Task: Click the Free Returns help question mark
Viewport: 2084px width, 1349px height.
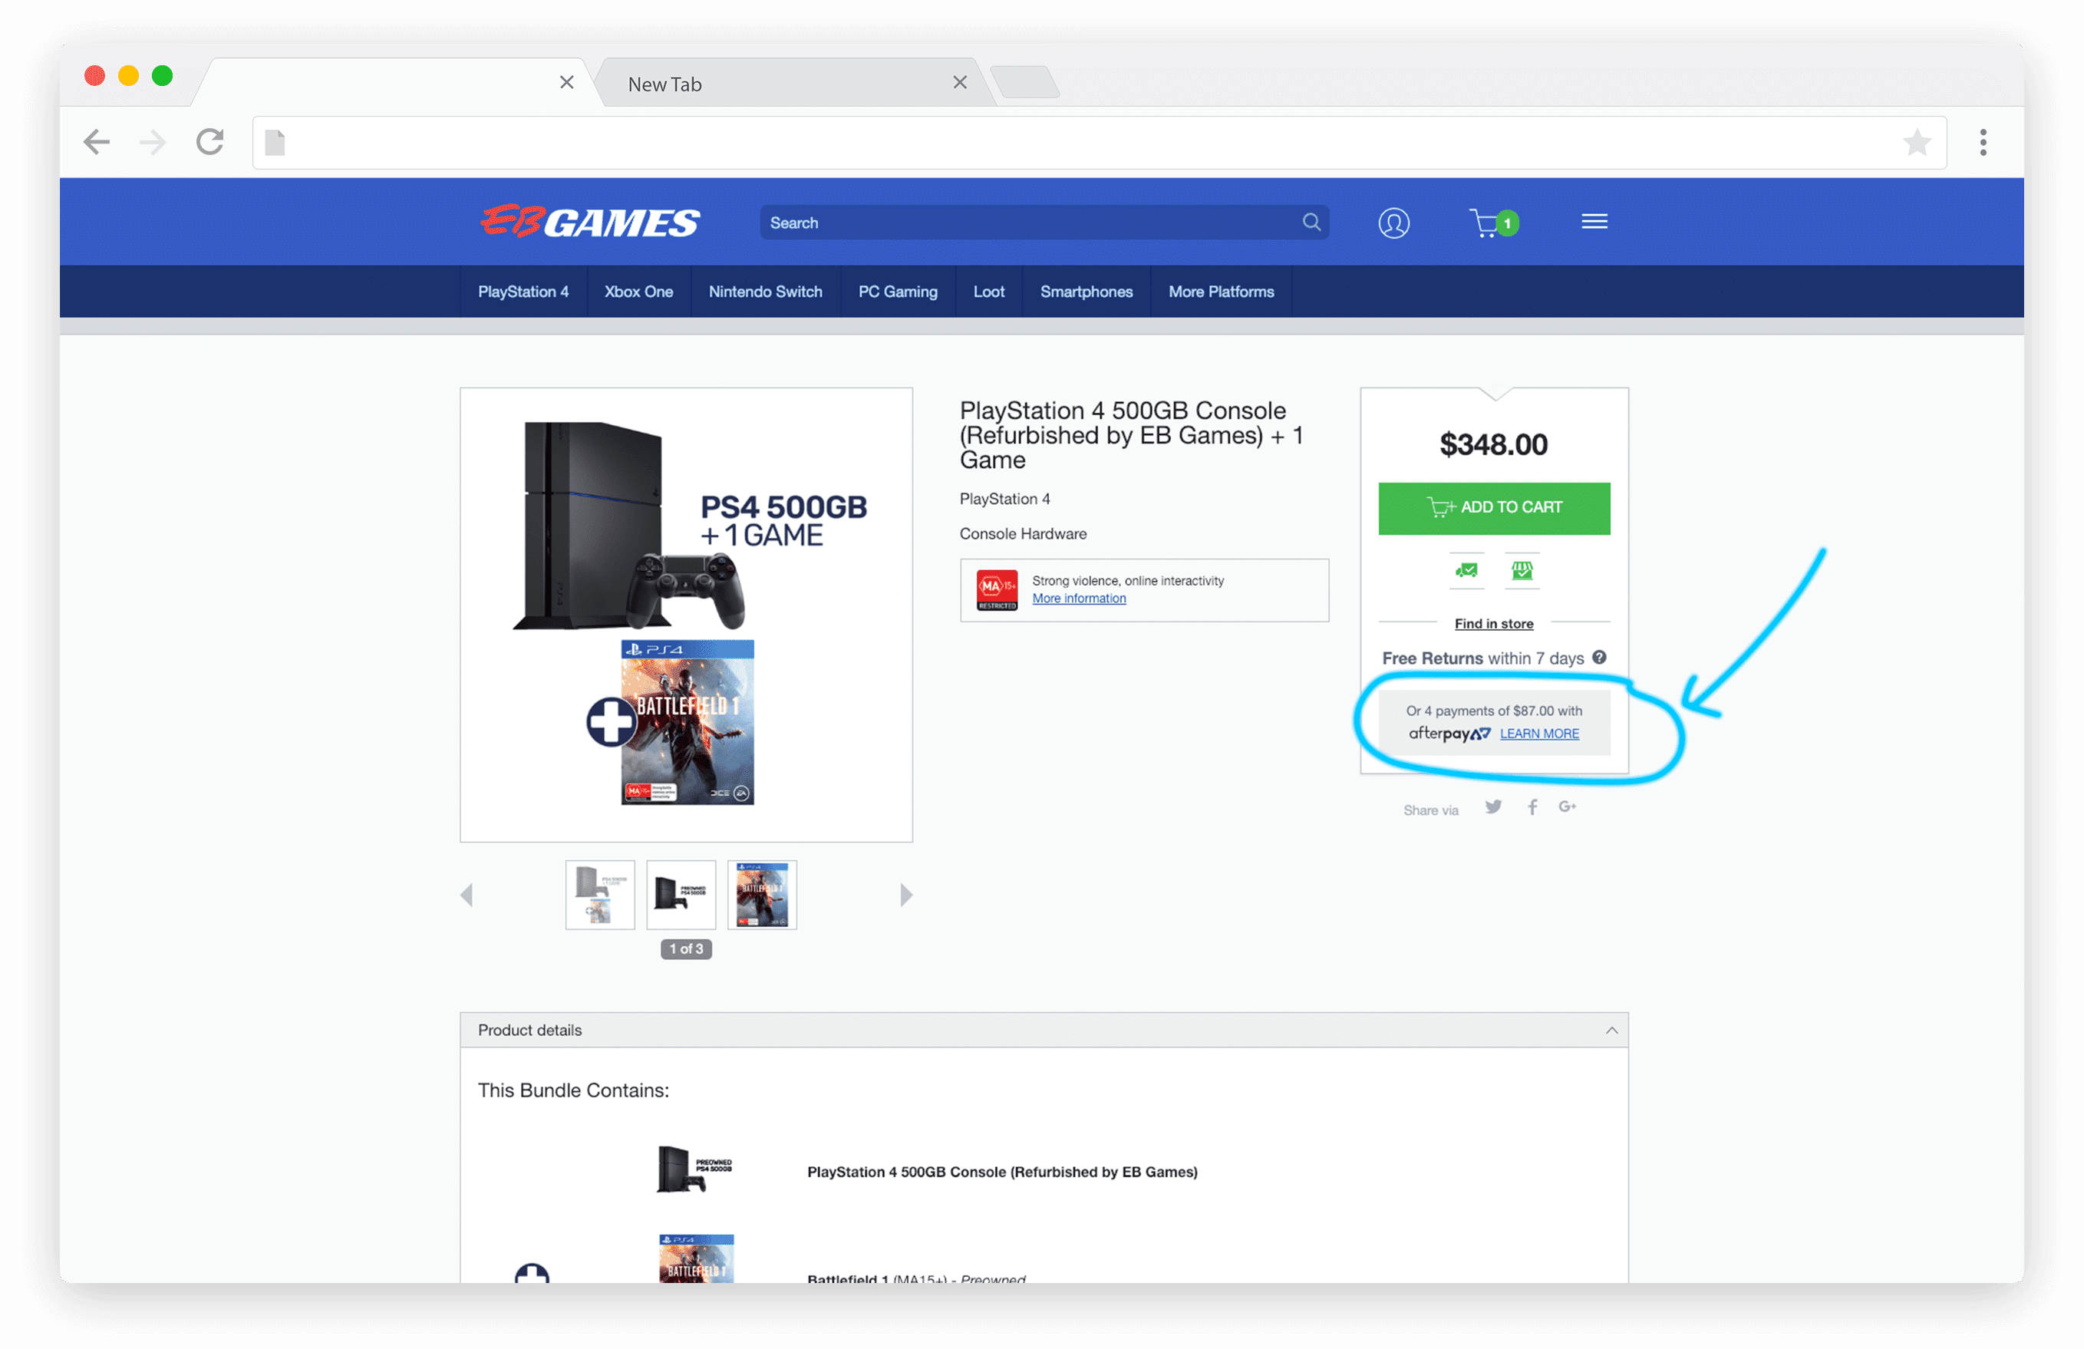Action: tap(1600, 658)
